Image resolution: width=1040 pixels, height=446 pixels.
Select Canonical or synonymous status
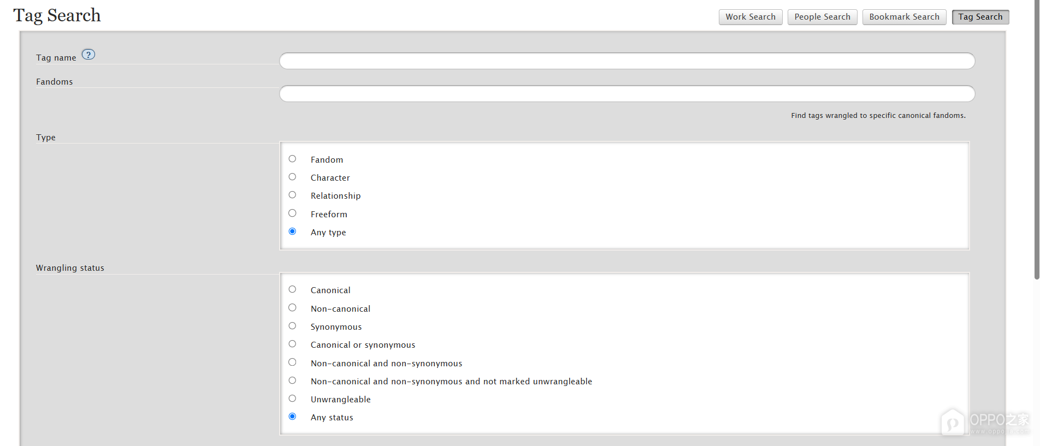point(292,344)
